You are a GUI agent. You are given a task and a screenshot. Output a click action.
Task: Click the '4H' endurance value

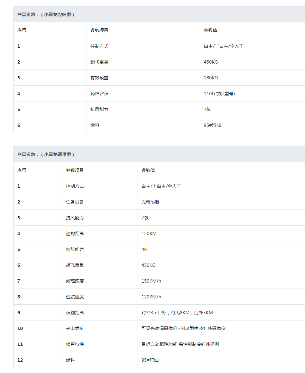point(144,249)
